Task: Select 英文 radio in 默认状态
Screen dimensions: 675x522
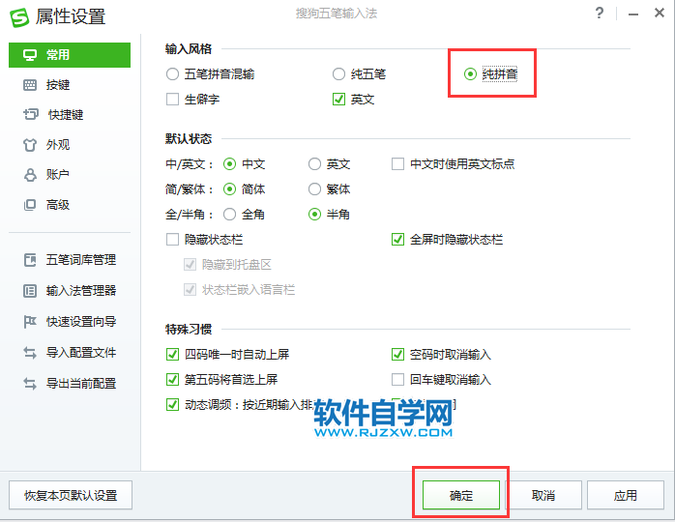Action: click(314, 164)
